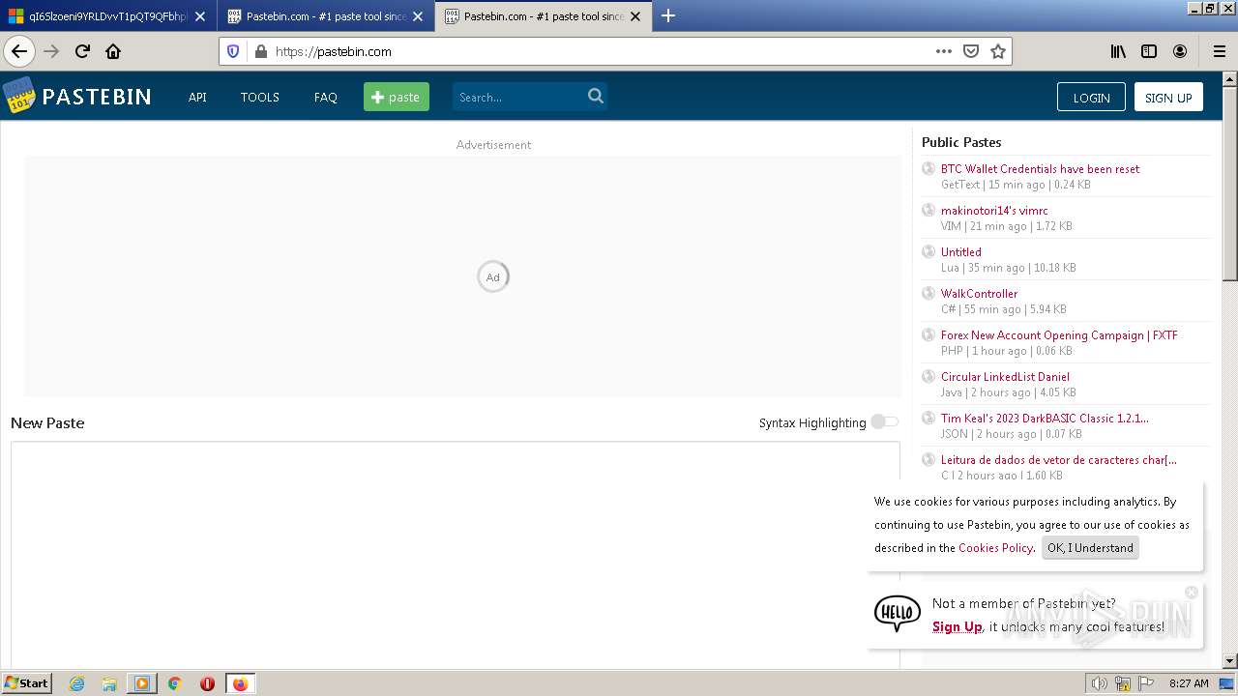The width and height of the screenshot is (1238, 696).
Task: Click the SIGN UP button
Action: tap(1168, 97)
